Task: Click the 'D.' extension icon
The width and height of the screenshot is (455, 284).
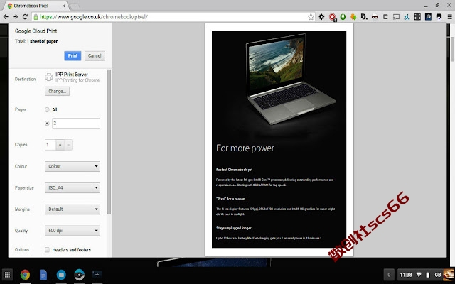Action: pos(364,17)
